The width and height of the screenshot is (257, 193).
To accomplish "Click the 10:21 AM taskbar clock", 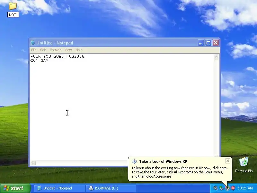I will (245, 188).
